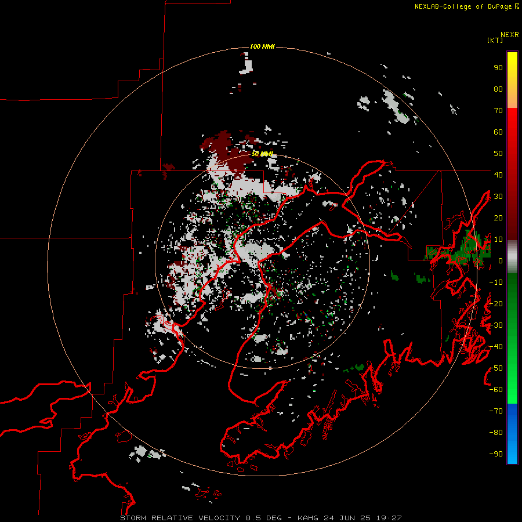The height and width of the screenshot is (522, 522).
Task: Click the 70 value on the velocity scale
Action: coord(498,111)
